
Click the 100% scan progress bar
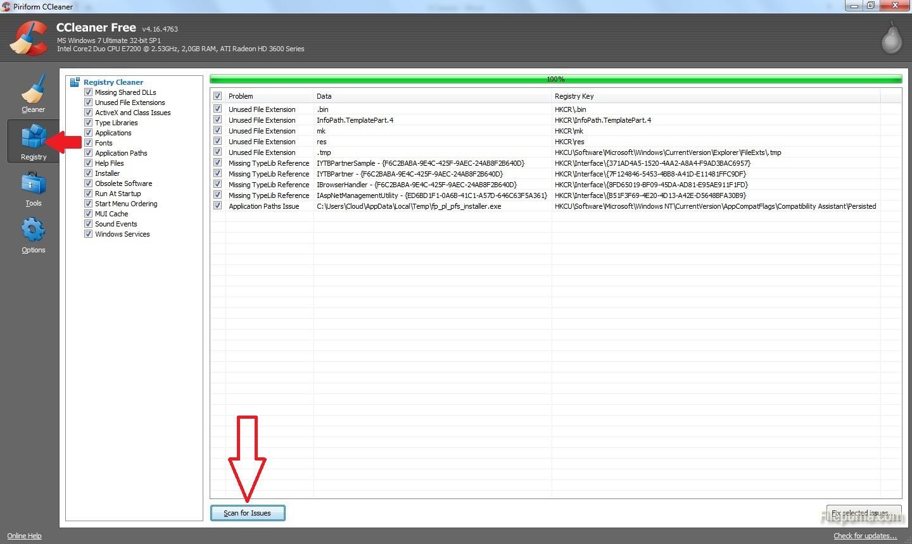tap(555, 79)
